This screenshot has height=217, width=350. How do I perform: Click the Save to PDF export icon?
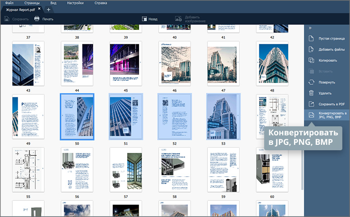tap(311, 104)
